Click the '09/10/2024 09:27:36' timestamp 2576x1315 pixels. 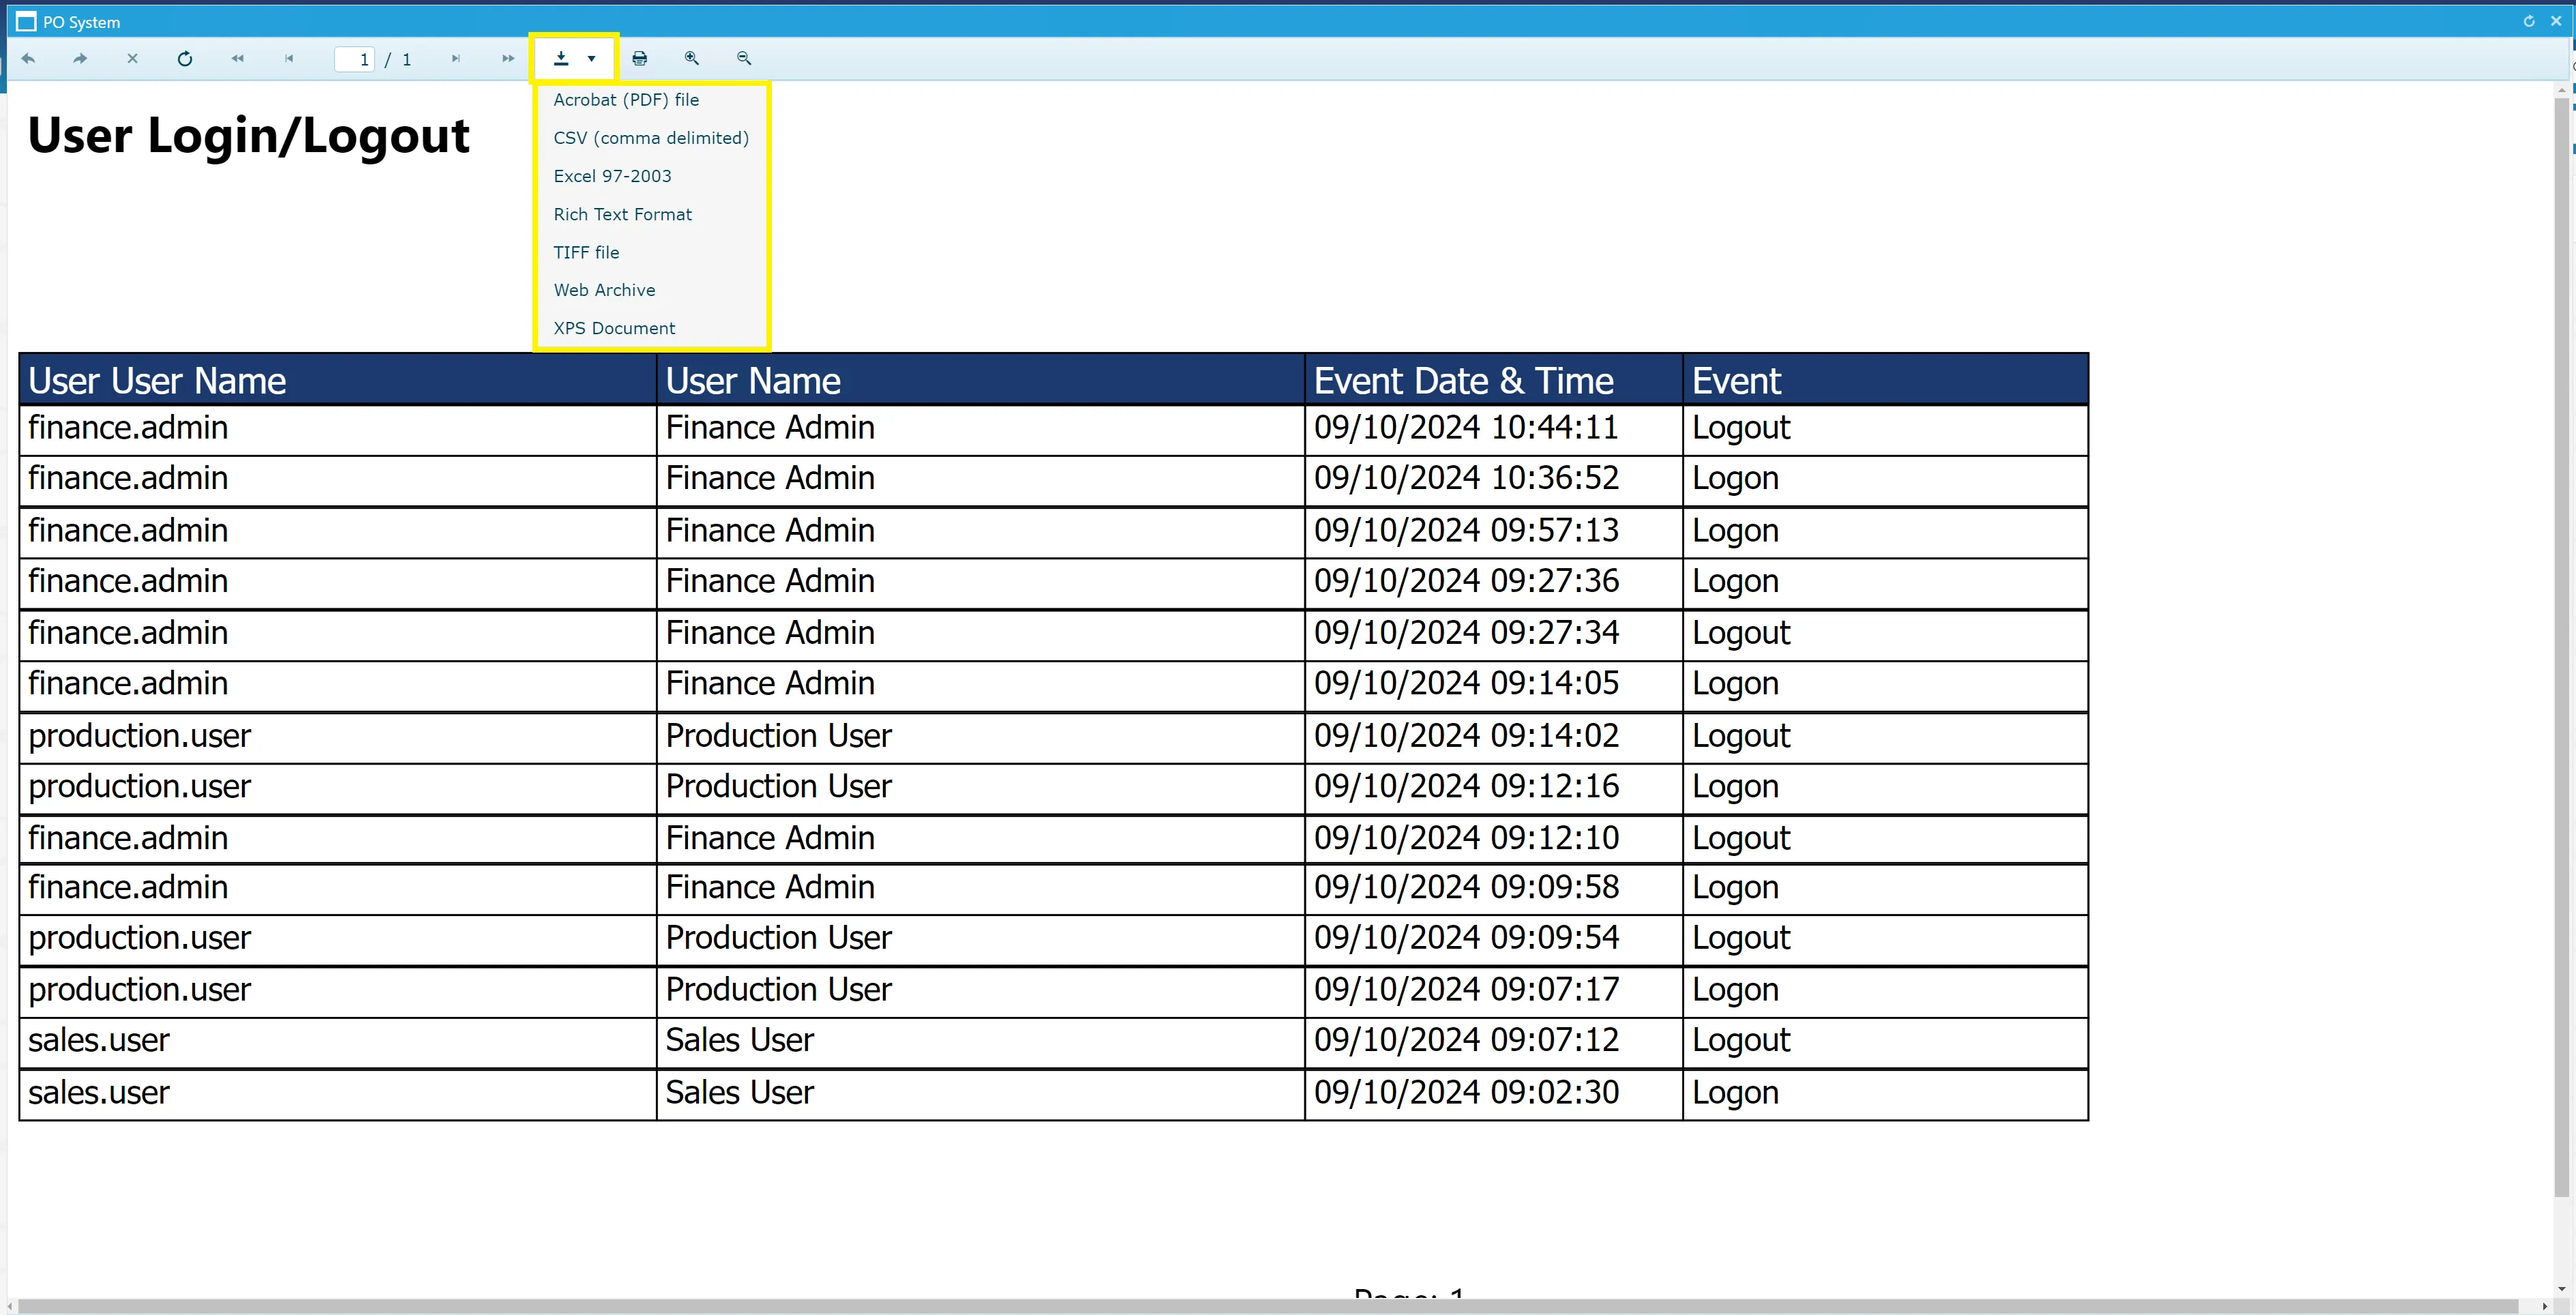tap(1466, 581)
